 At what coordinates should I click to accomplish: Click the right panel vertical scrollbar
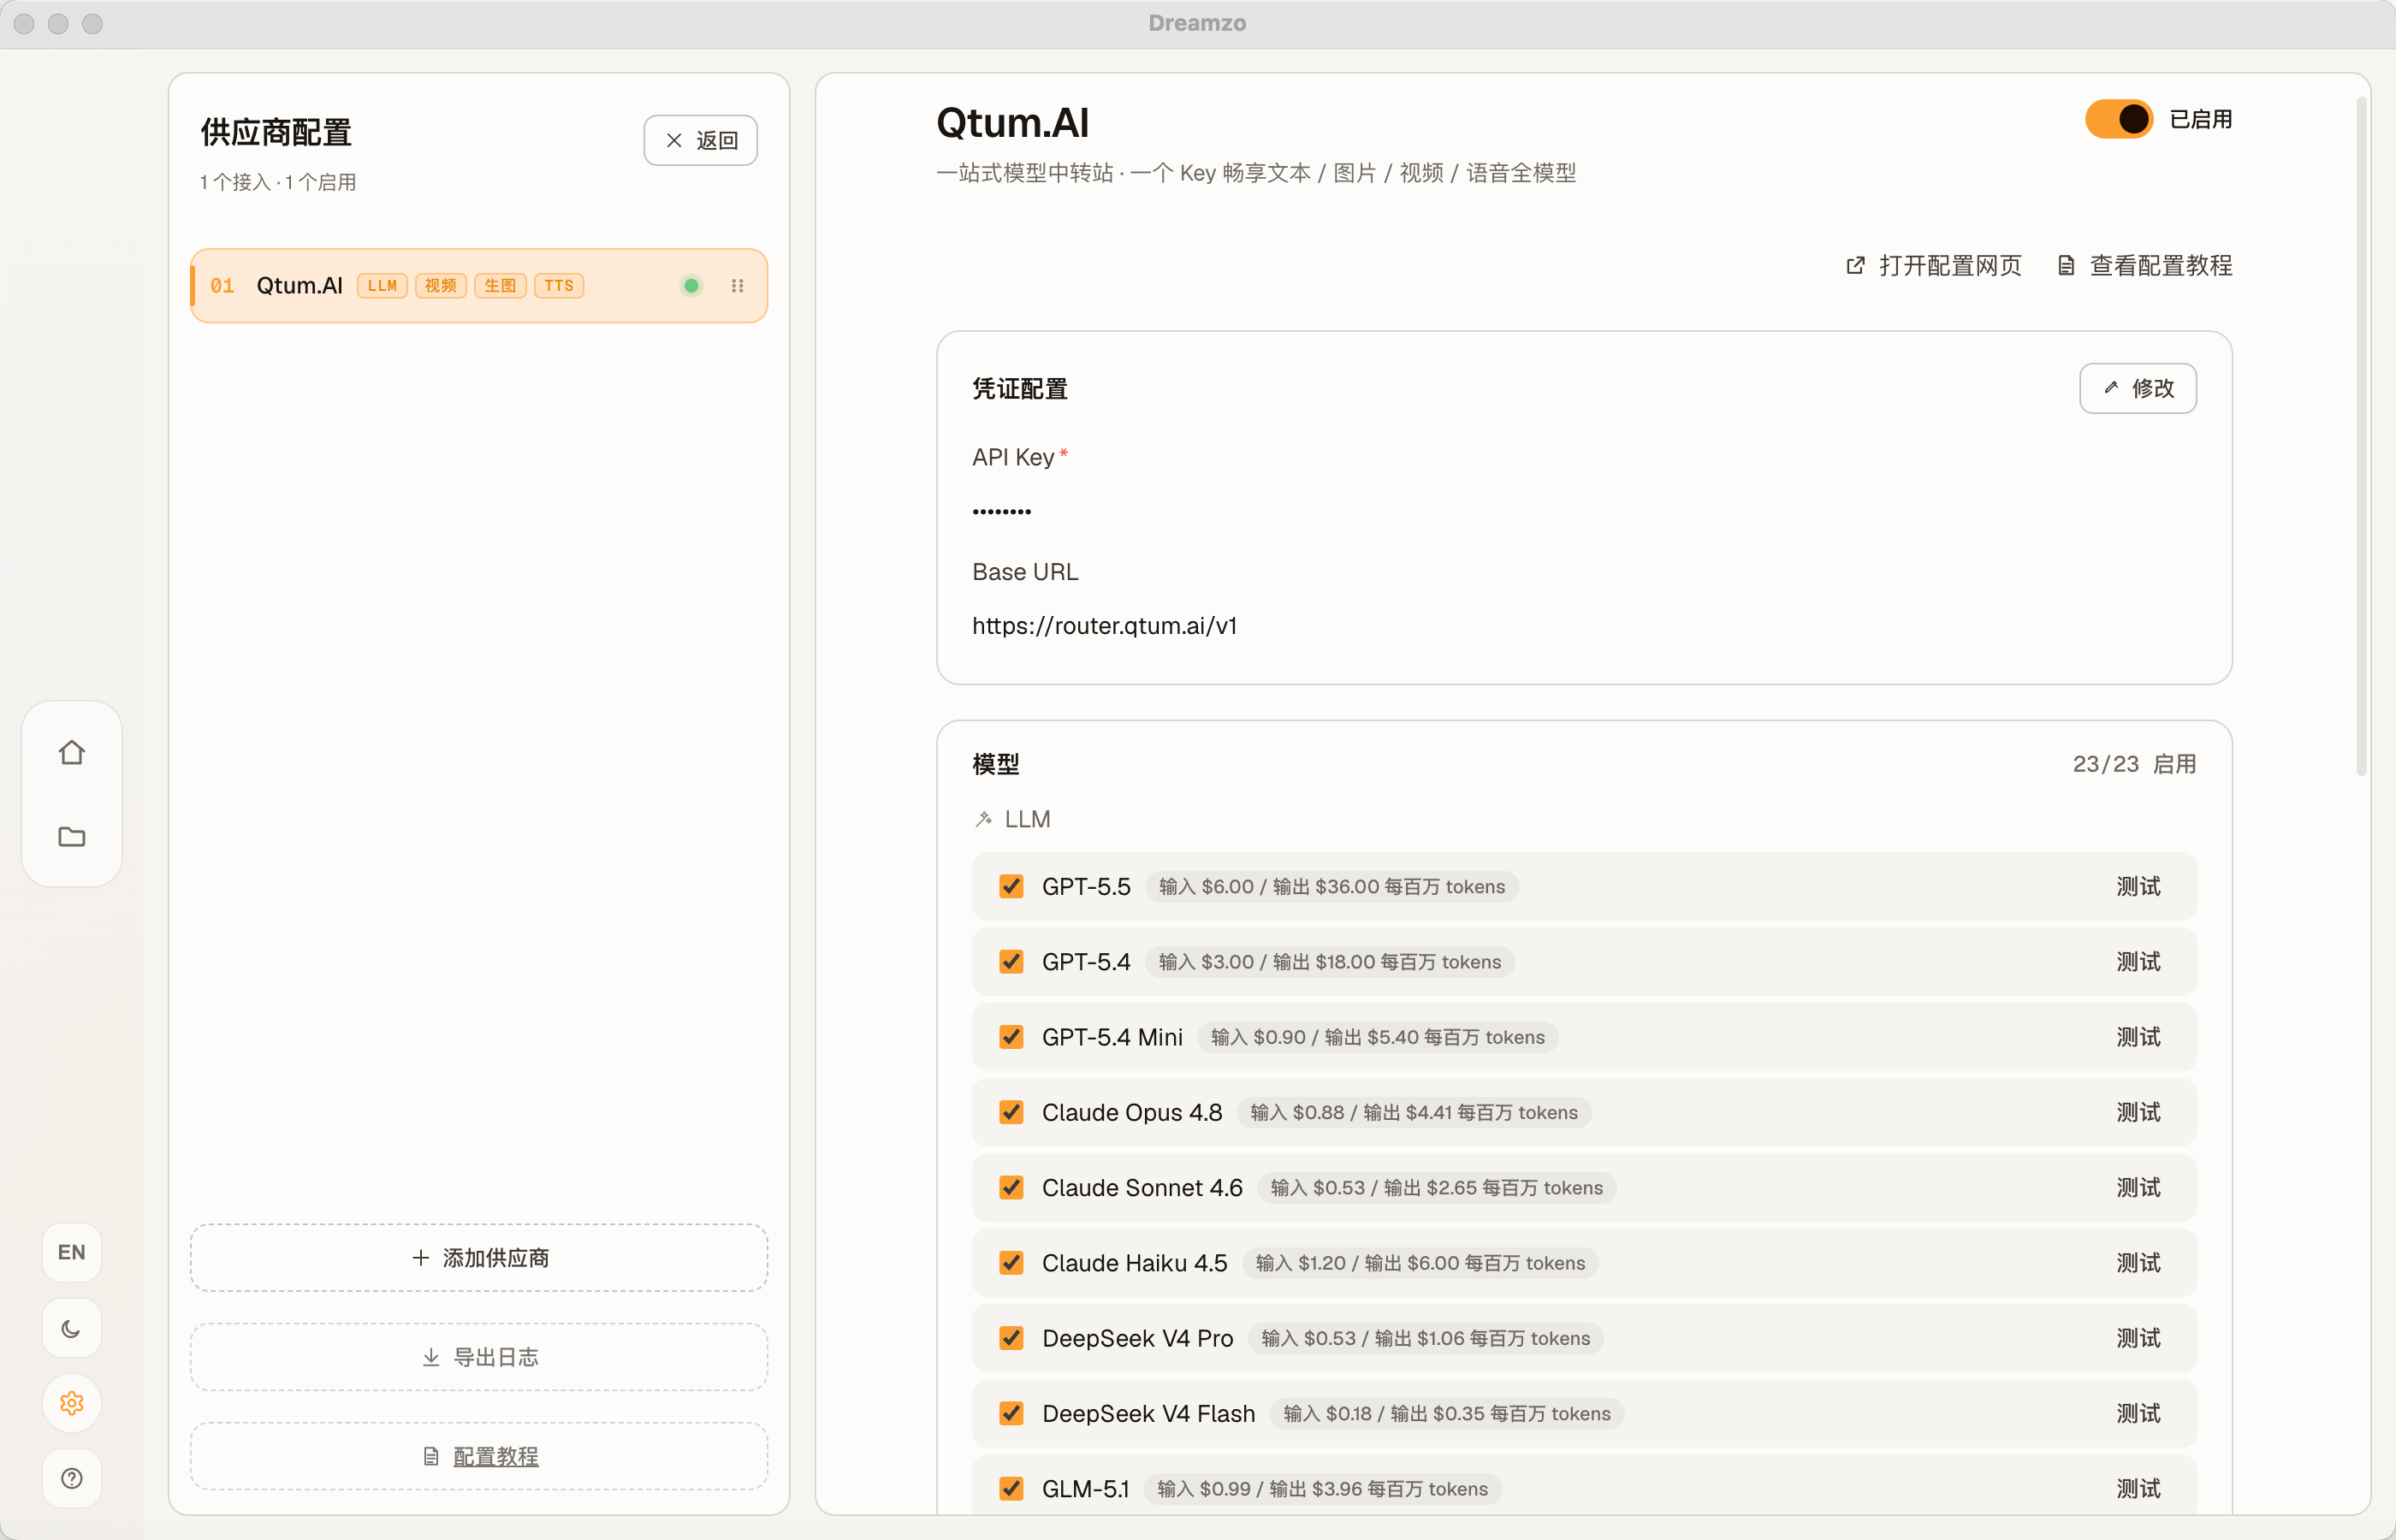point(2361,435)
